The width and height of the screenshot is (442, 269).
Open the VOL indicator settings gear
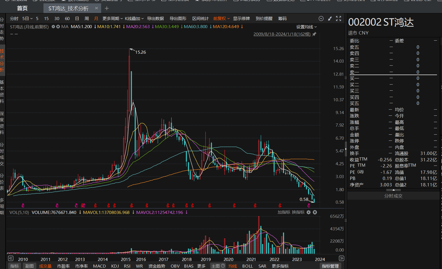309,212
